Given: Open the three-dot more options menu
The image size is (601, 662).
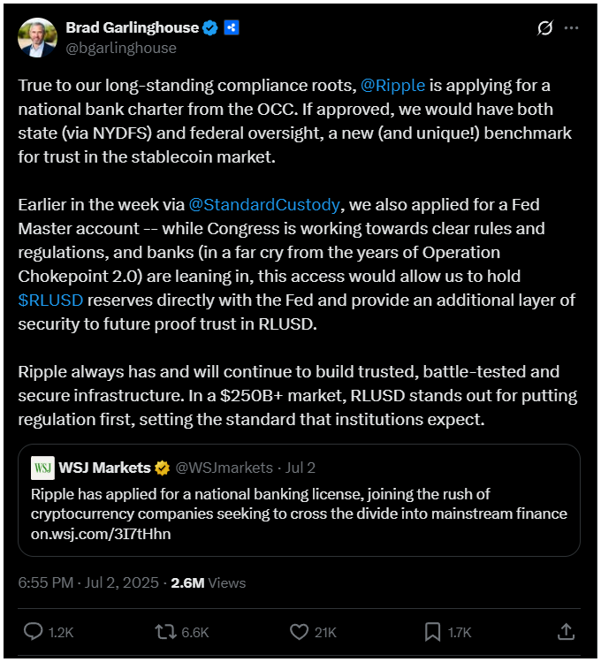Looking at the screenshot, I should 574,28.
